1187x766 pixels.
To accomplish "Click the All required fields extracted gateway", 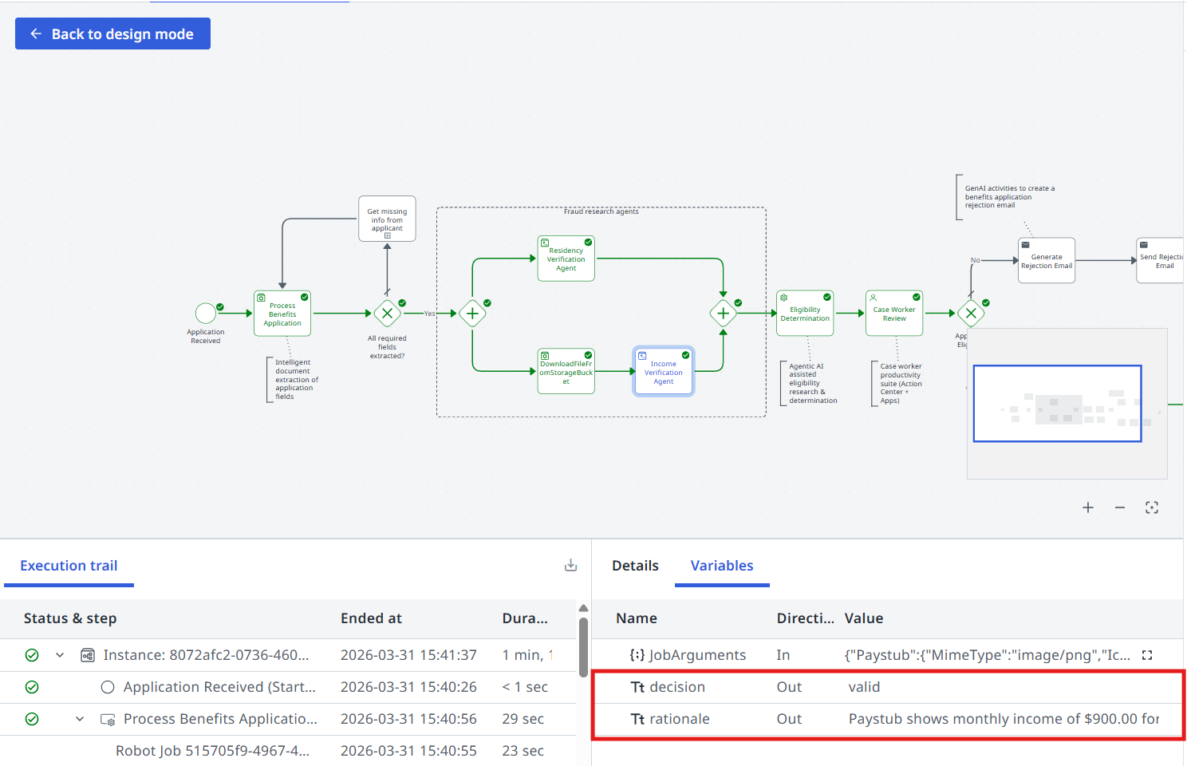I will tap(387, 314).
